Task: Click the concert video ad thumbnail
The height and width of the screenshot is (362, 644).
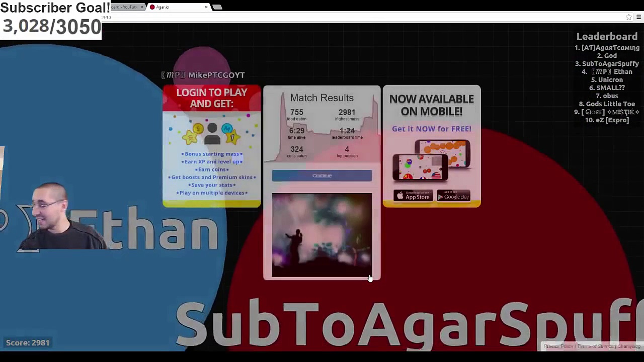Action: click(x=321, y=235)
